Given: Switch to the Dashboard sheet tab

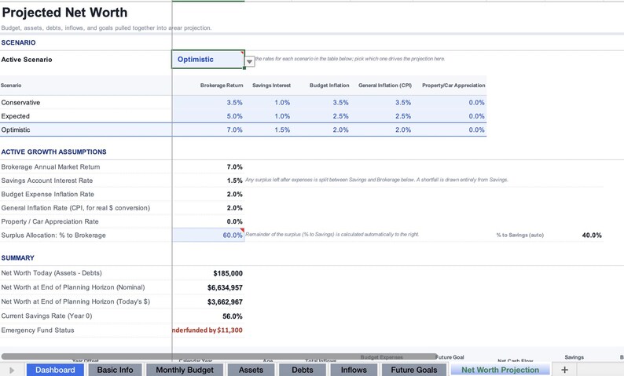Looking at the screenshot, I should pyautogui.click(x=55, y=370).
